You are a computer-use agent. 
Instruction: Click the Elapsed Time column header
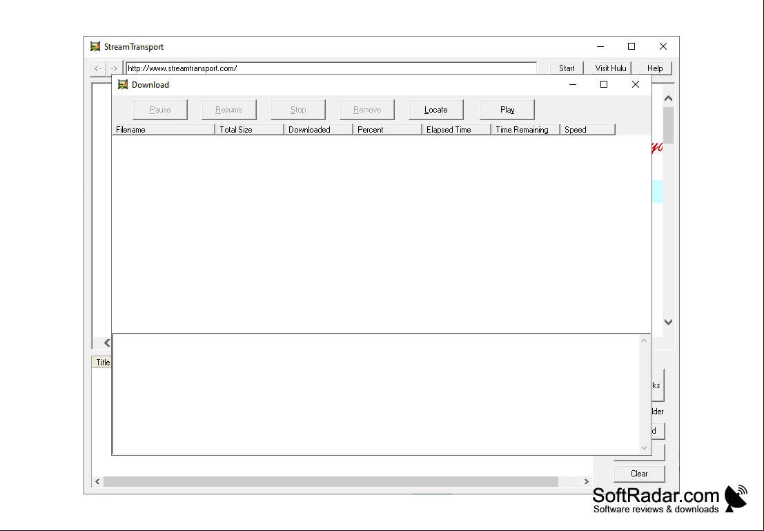tap(457, 130)
